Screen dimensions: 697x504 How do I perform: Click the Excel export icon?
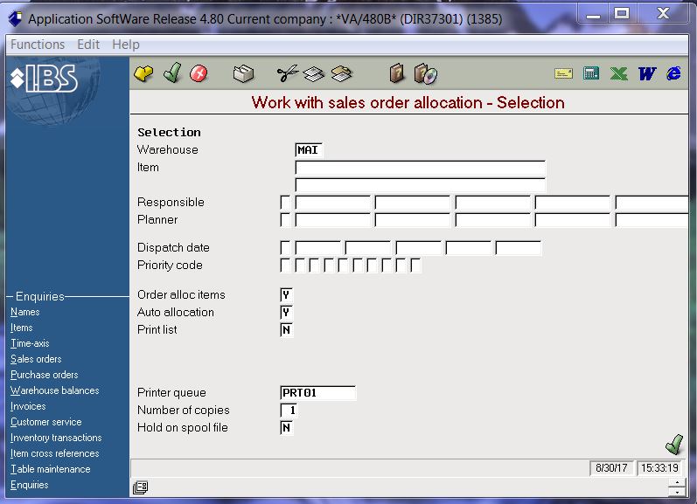619,73
